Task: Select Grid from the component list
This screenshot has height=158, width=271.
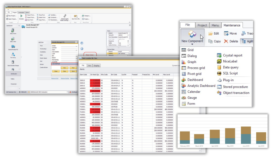Action: click(191, 50)
